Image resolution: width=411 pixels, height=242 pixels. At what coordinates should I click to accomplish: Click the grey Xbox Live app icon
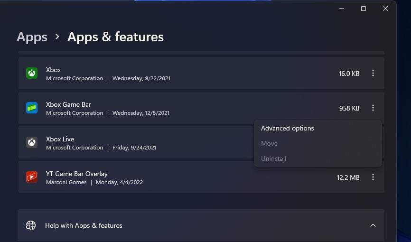(x=32, y=142)
